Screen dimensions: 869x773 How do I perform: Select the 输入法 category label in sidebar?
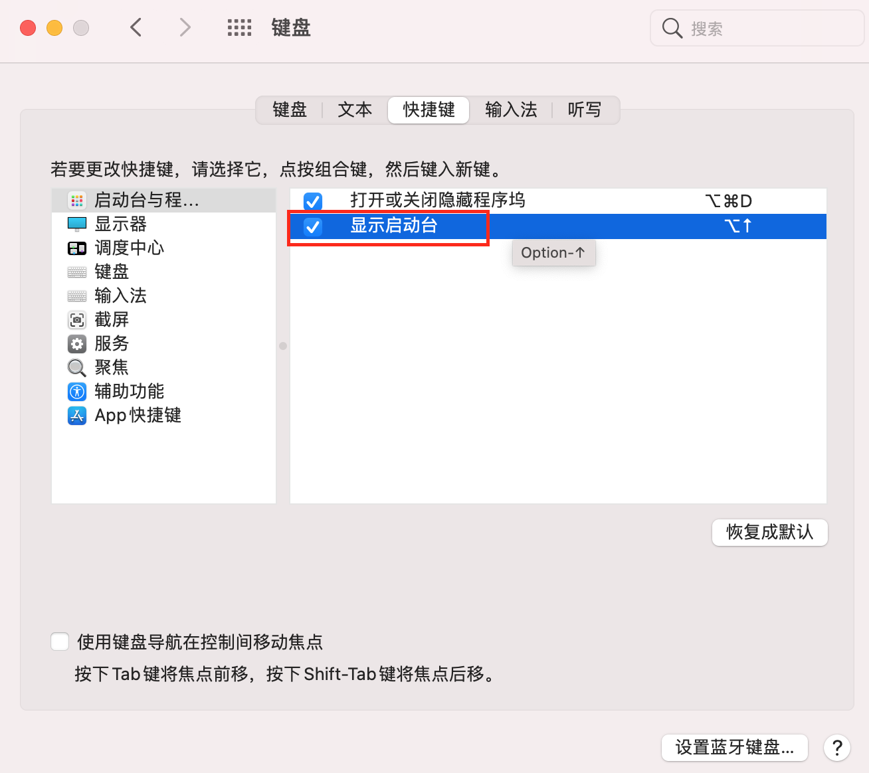click(x=120, y=296)
